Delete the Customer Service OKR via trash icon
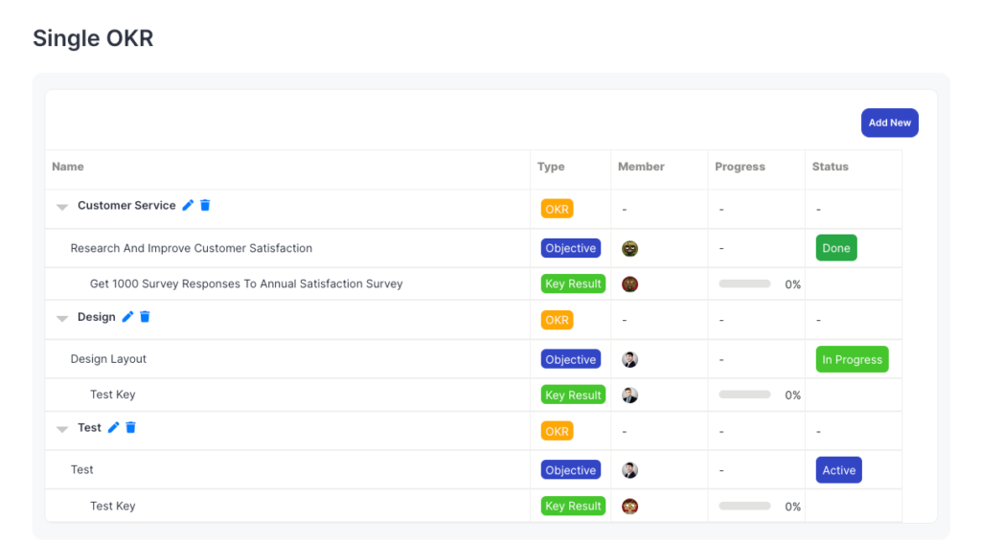The image size is (981, 543). (205, 205)
